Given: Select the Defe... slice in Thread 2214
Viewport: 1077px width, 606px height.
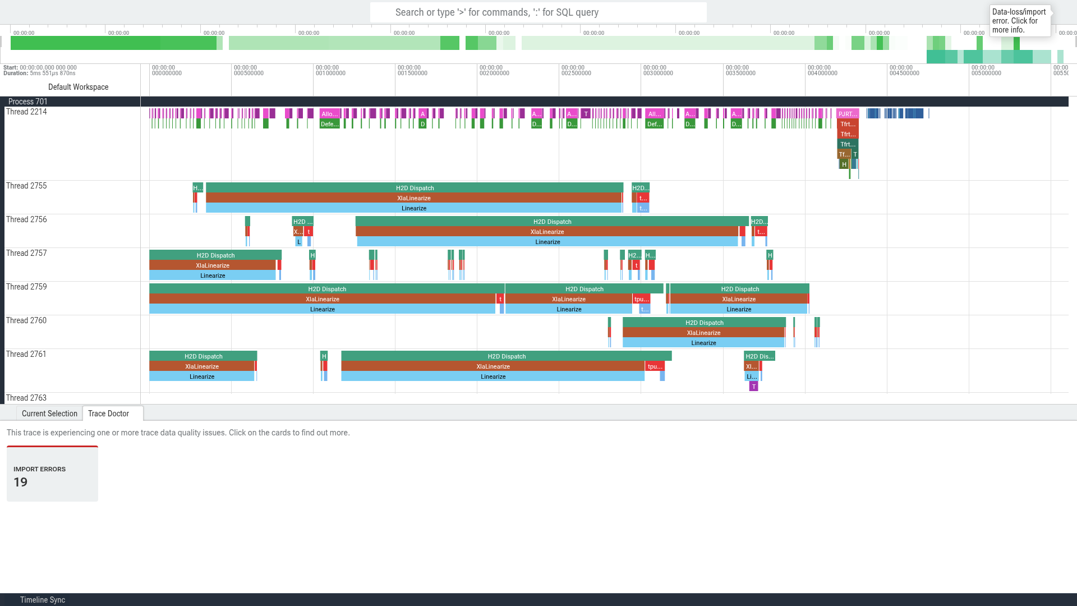Looking at the screenshot, I should pyautogui.click(x=330, y=124).
